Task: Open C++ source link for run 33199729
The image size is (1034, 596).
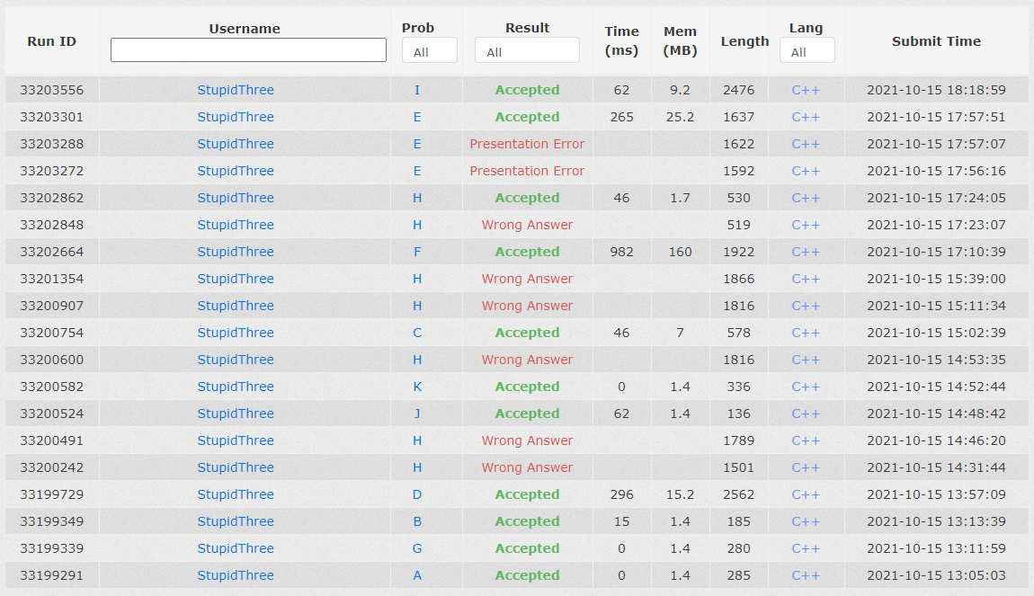Action: coord(806,494)
